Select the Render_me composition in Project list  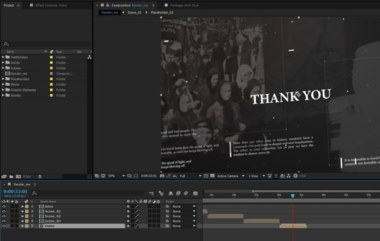[x=19, y=74]
